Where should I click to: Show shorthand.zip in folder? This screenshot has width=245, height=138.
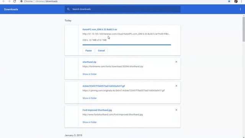point(90,74)
